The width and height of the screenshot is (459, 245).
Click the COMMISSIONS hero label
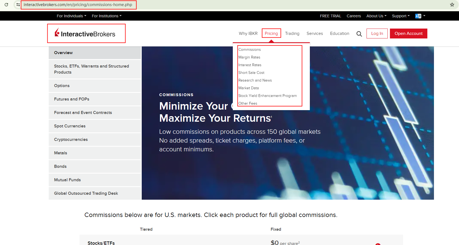(x=176, y=95)
